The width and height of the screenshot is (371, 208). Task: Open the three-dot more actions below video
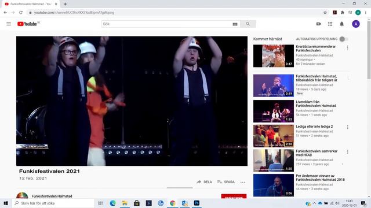242,182
